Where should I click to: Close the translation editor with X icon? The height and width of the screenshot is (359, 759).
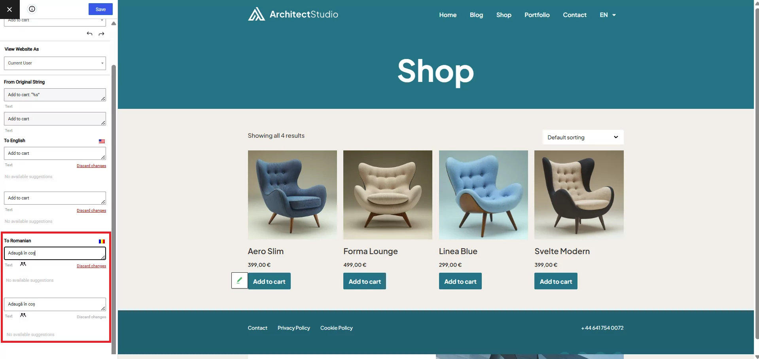[x=9, y=9]
